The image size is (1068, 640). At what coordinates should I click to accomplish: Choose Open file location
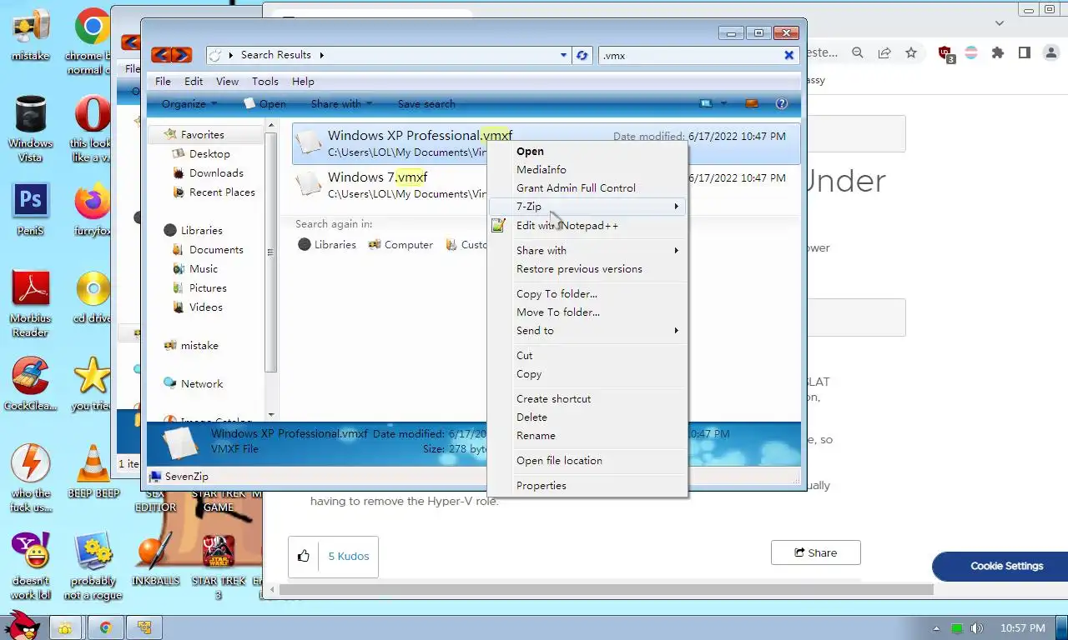(587, 461)
